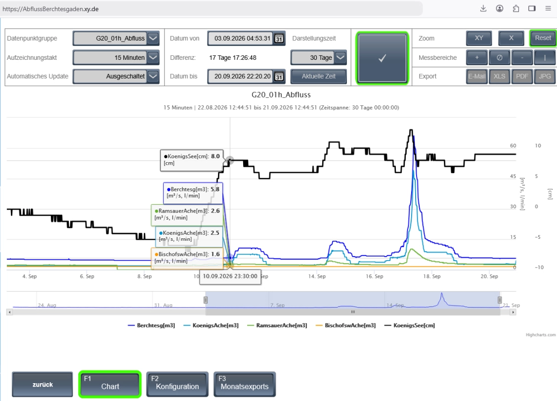Export chart as PDF

(522, 76)
